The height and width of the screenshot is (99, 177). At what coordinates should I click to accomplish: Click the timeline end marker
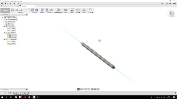[29, 93]
